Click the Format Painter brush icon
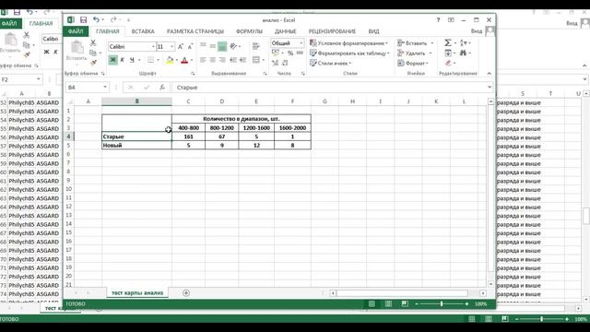Image resolution: width=590 pixels, height=332 pixels. [93, 63]
